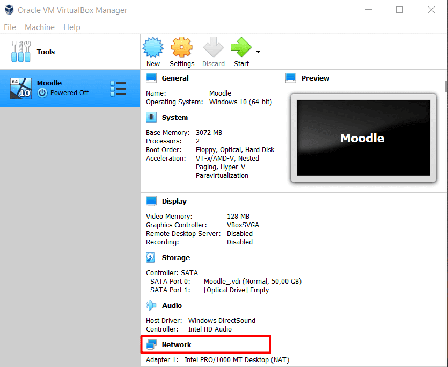
Task: Open the Moodle VM list menu button
Action: click(118, 89)
